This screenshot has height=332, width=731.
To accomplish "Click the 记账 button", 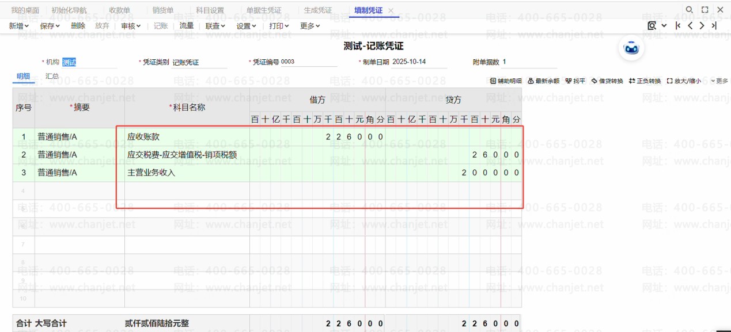I will [161, 26].
